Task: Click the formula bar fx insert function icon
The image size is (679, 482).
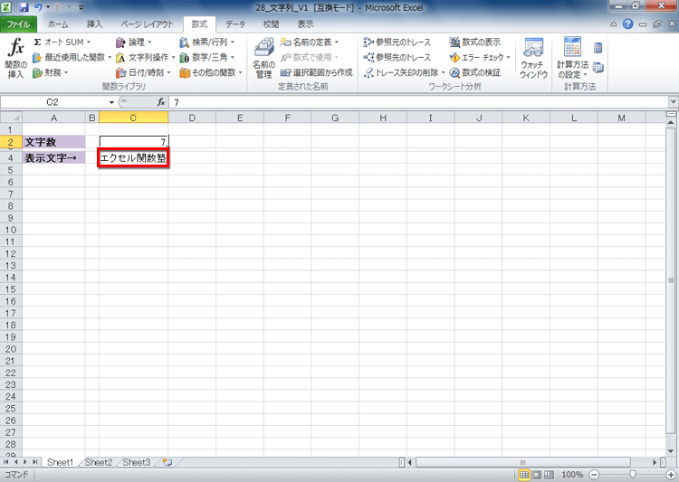Action: [161, 102]
